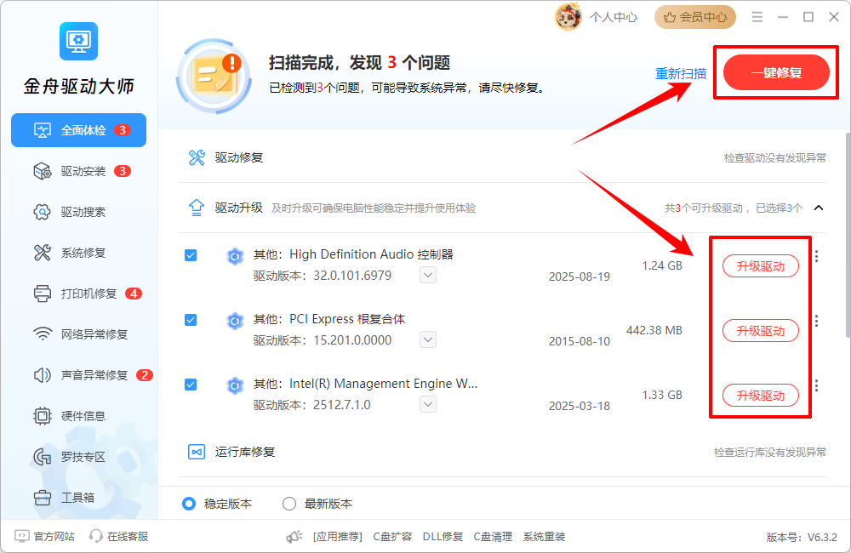Click the scan result status icon
Image resolution: width=851 pixels, height=553 pixels.
click(x=214, y=76)
